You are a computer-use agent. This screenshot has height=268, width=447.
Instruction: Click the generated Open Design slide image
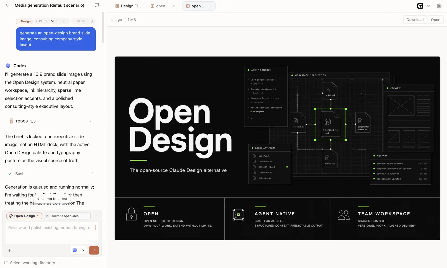pyautogui.click(x=277, y=148)
